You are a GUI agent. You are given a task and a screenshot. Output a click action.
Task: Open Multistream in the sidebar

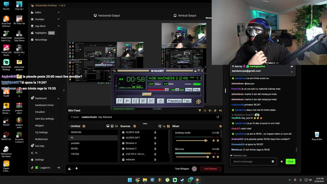tap(41, 139)
